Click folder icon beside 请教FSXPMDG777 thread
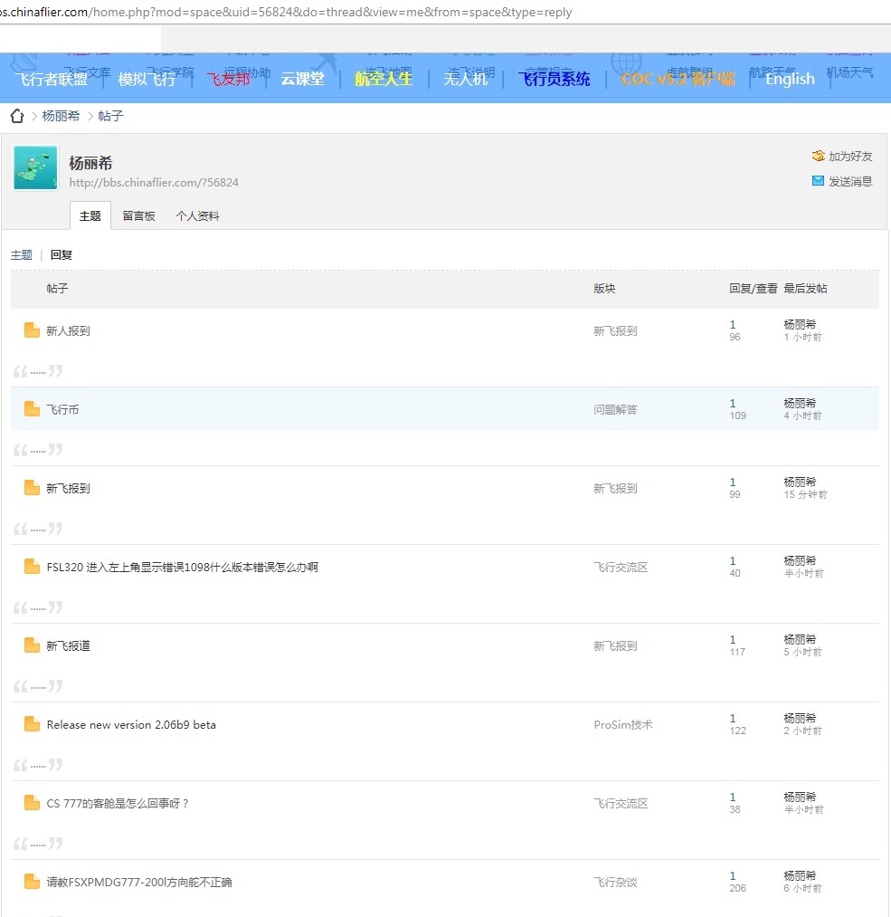The image size is (891, 917). [32, 882]
